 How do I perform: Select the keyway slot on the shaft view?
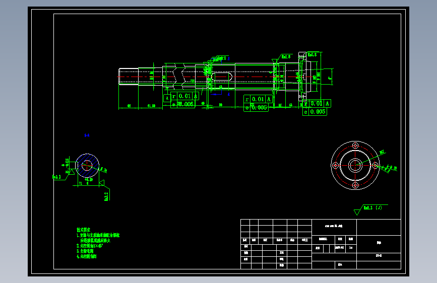222,77
